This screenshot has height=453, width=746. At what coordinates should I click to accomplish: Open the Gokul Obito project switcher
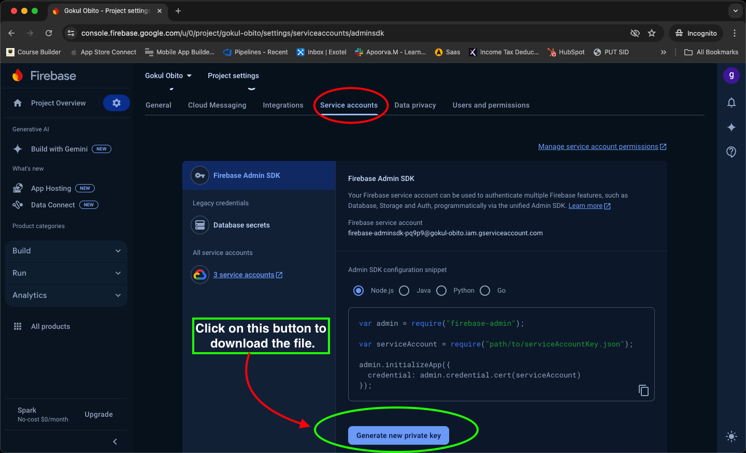[168, 75]
